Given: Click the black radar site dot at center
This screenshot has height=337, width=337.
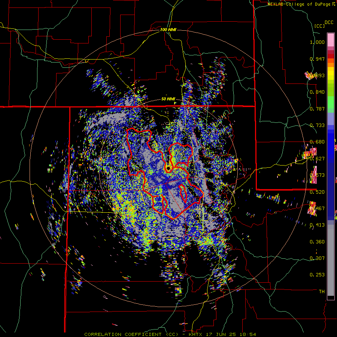Looking at the screenshot, I should pyautogui.click(x=169, y=168).
